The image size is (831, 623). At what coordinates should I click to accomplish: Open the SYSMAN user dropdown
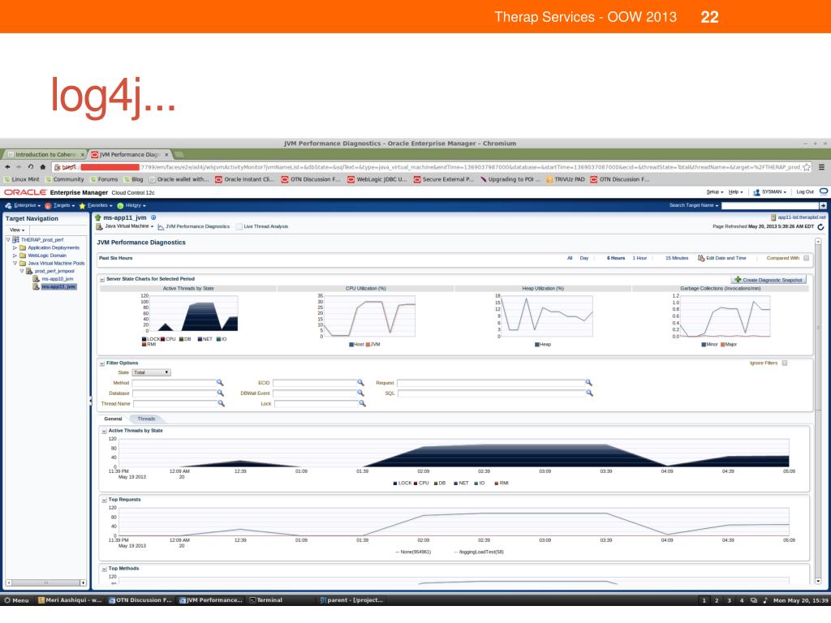[x=773, y=191]
